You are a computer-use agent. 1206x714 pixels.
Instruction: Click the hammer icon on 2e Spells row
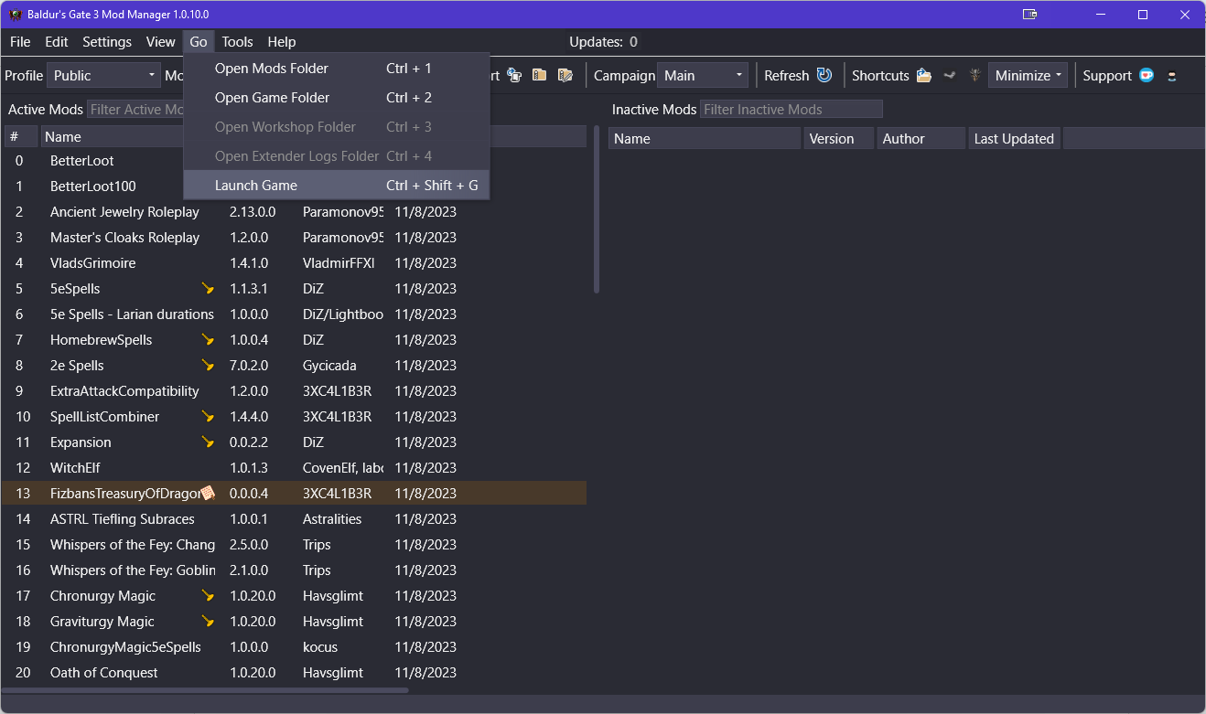coord(208,366)
